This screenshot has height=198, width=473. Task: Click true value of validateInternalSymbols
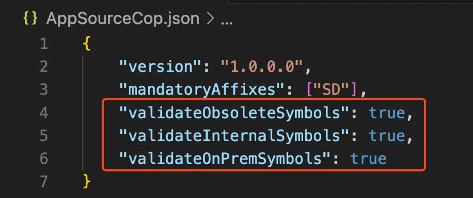(387, 136)
